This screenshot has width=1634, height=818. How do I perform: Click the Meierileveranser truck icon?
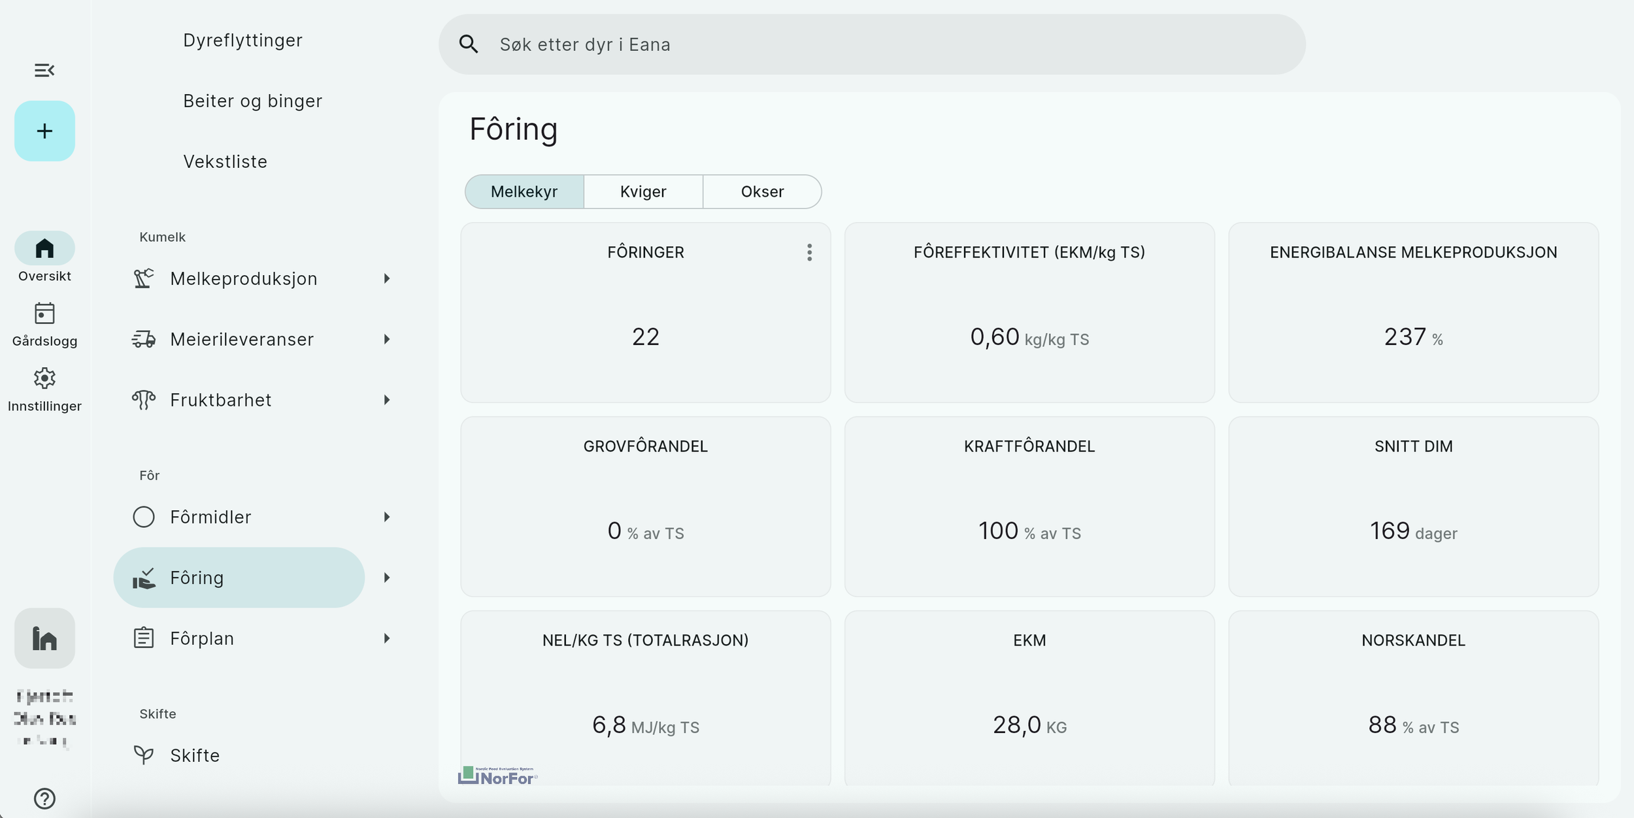click(x=144, y=339)
